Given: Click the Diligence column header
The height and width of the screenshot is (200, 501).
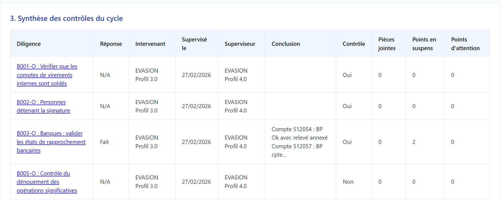Looking at the screenshot, I should [29, 44].
